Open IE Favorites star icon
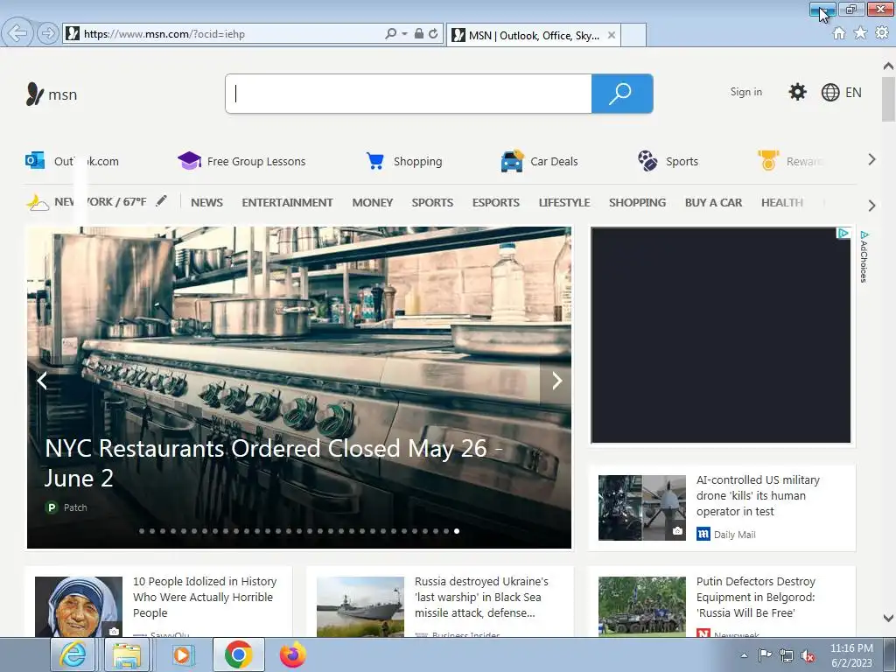 [860, 33]
